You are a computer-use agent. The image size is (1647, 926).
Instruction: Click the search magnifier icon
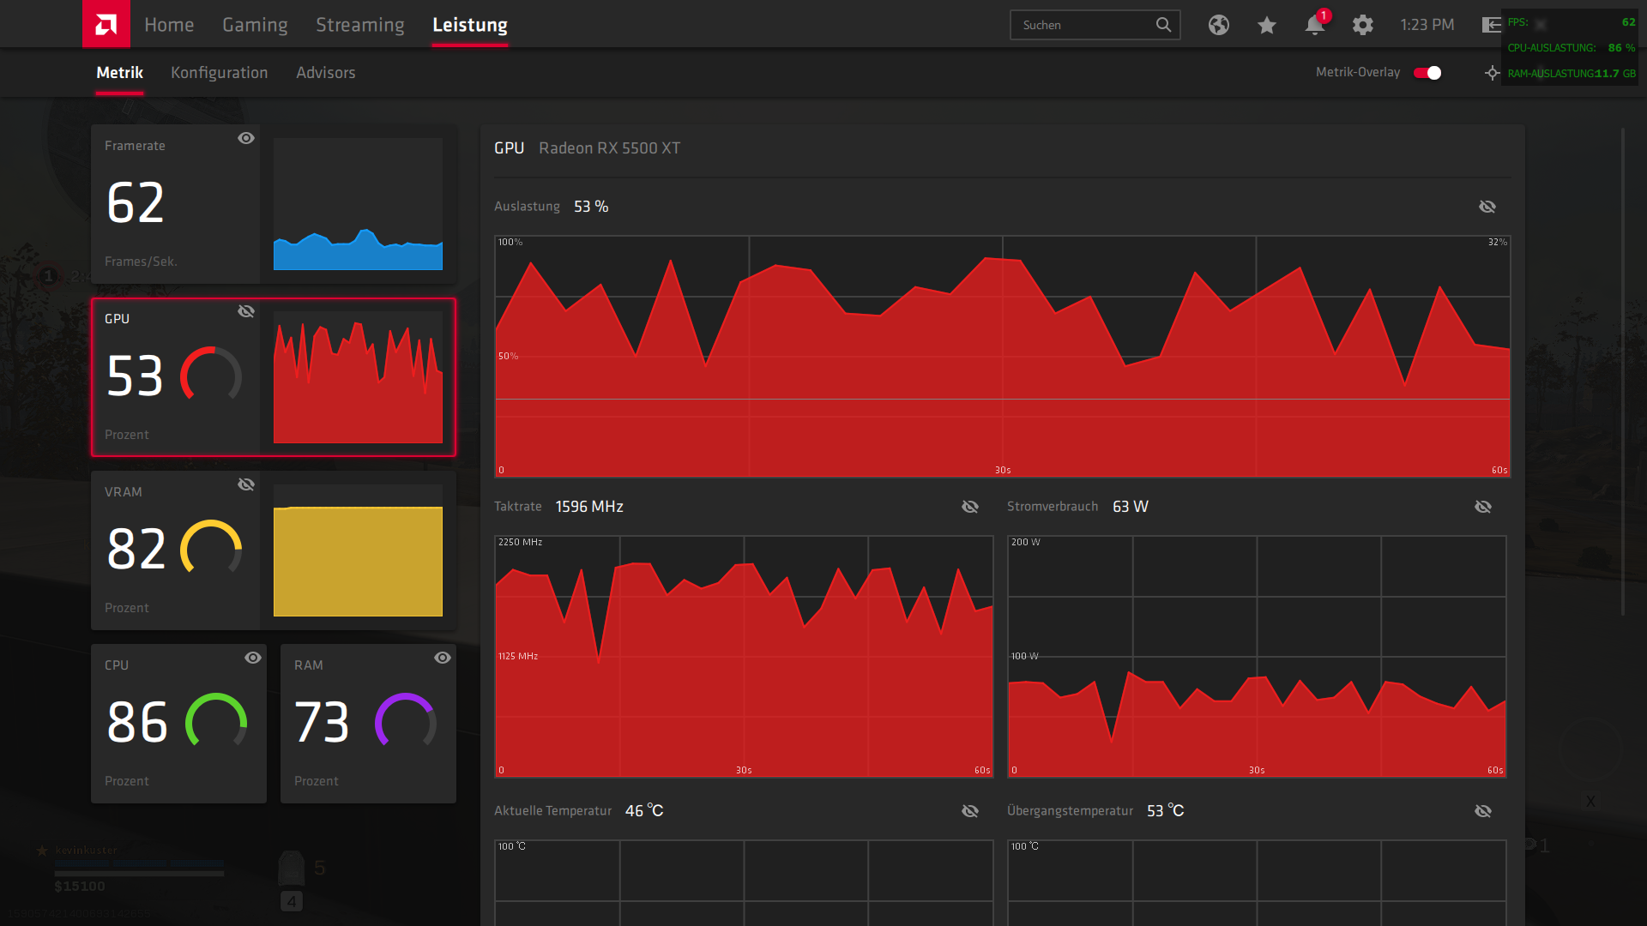coord(1163,25)
